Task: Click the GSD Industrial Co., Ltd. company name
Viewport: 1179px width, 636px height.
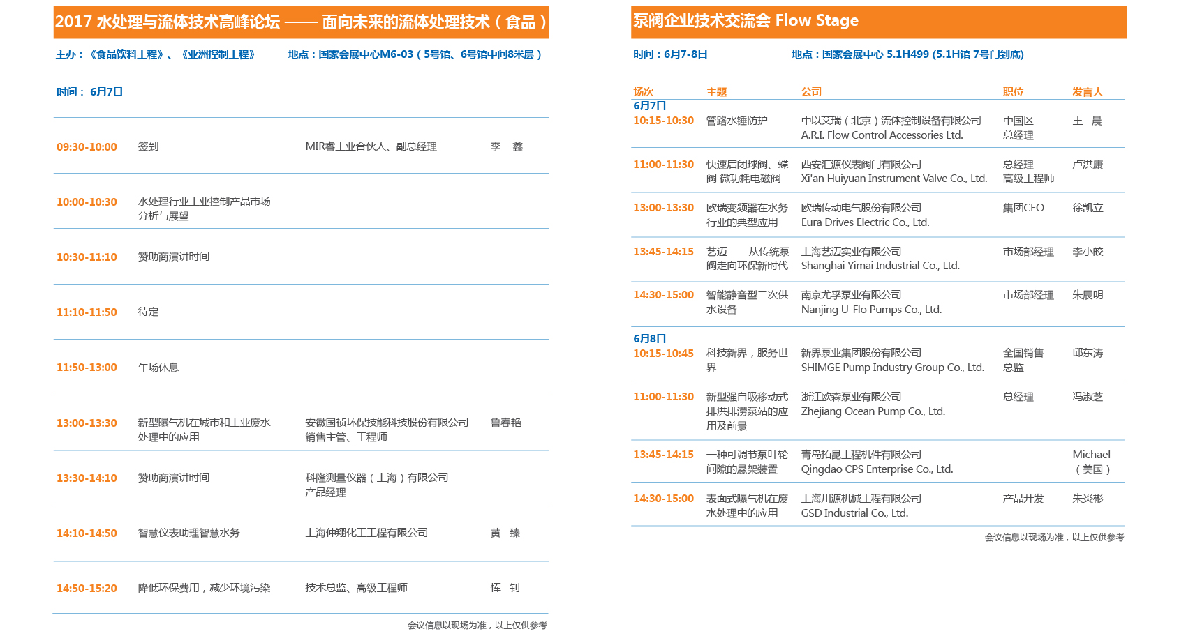Action: tap(854, 513)
